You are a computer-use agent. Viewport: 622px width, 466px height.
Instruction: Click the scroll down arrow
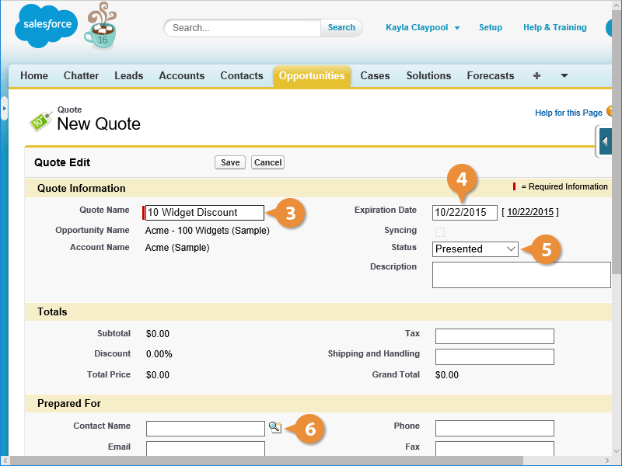point(617,451)
